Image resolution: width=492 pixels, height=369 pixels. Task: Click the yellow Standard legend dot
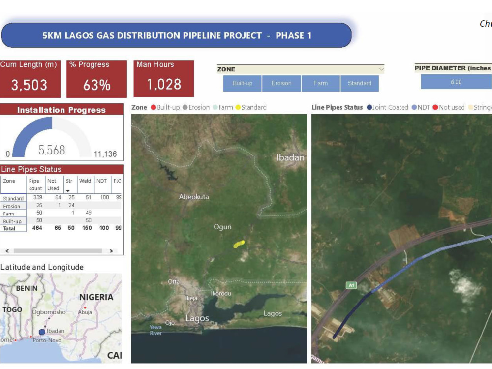click(238, 107)
